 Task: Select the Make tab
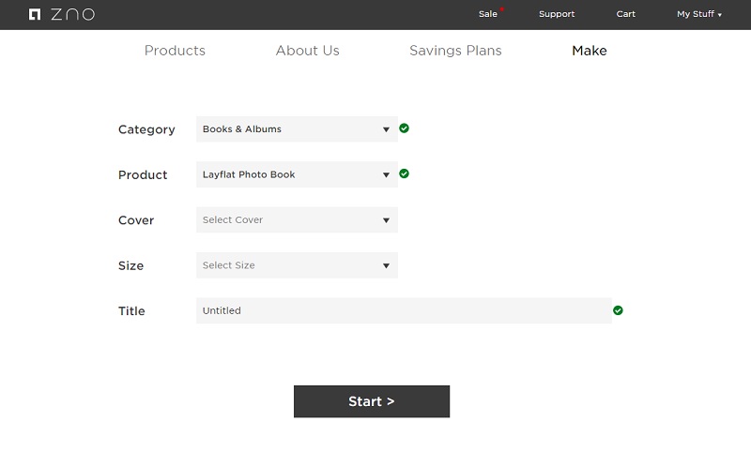pyautogui.click(x=590, y=51)
